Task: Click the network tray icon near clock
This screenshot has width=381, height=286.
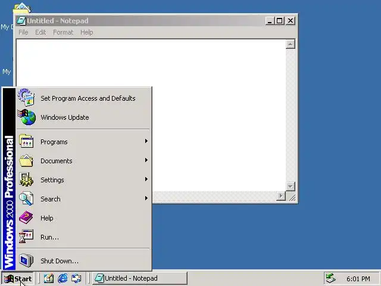Action: pos(331,278)
